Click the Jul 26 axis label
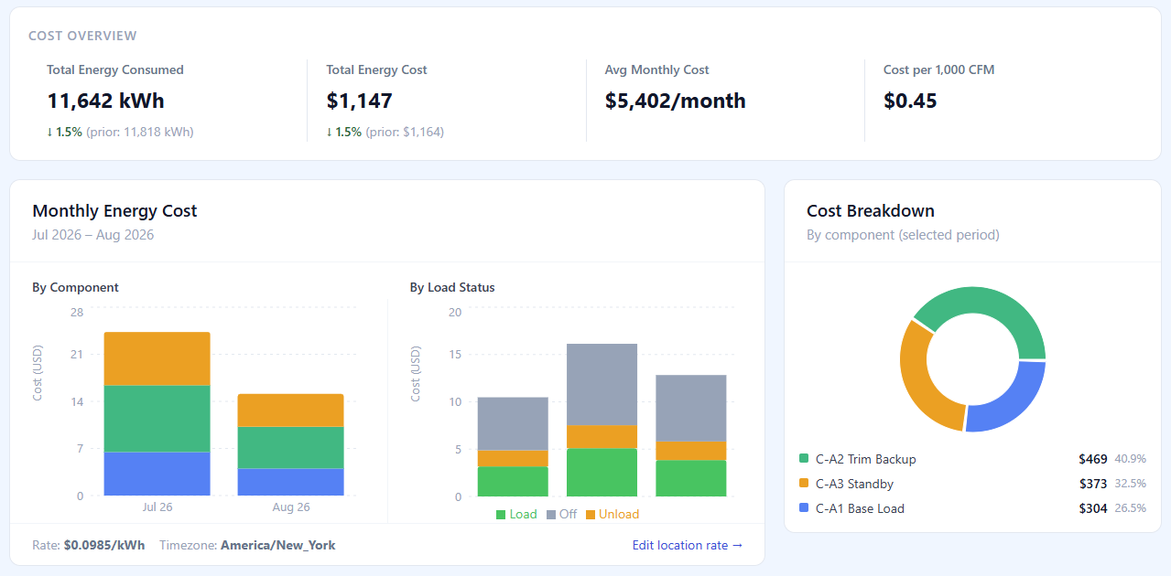 coord(157,507)
